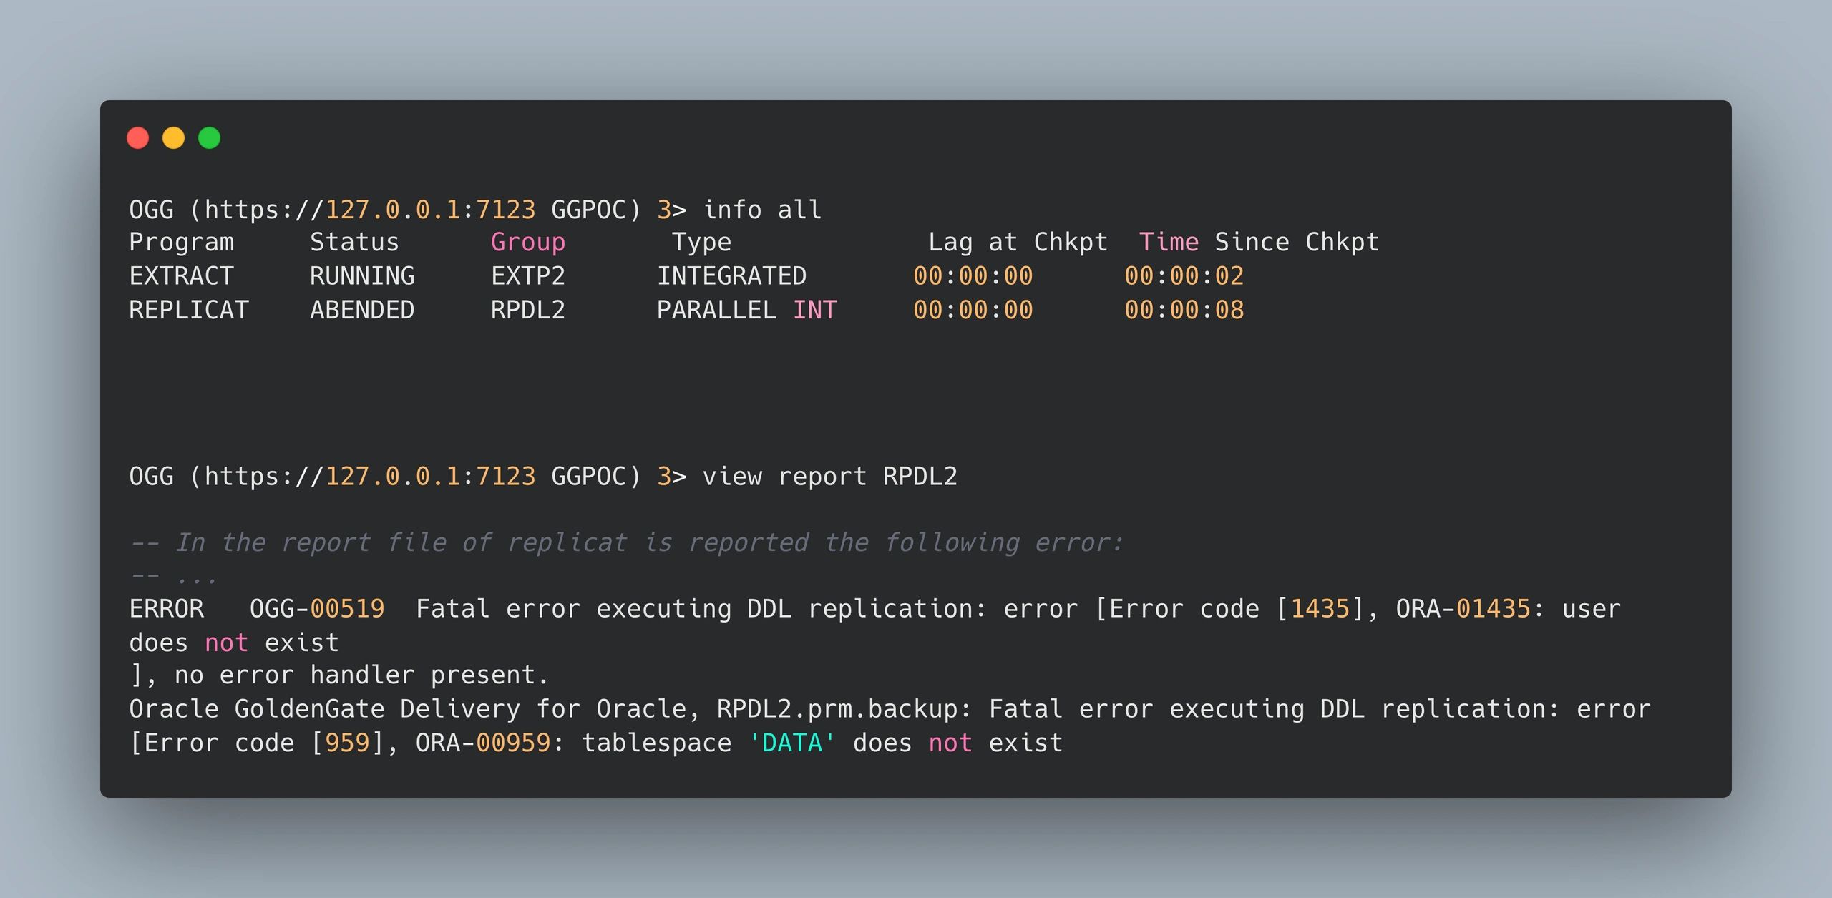
Task: Click the 00:00:08 time since checkpoint
Action: point(1184,310)
